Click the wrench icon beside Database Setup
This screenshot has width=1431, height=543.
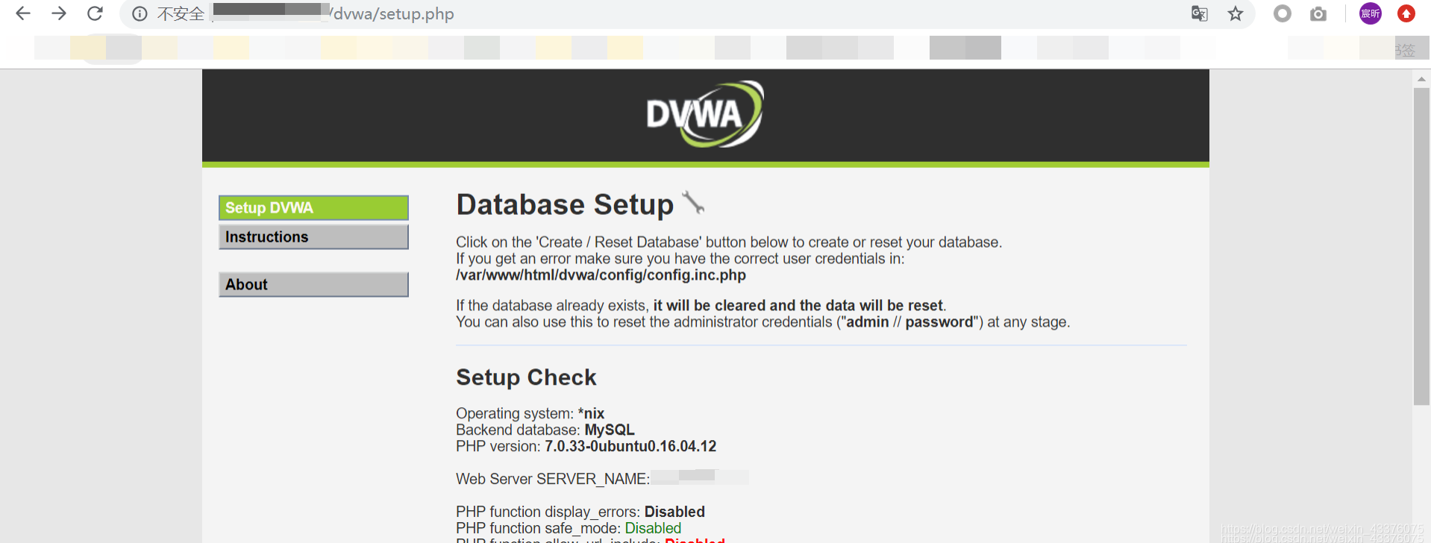pyautogui.click(x=693, y=203)
